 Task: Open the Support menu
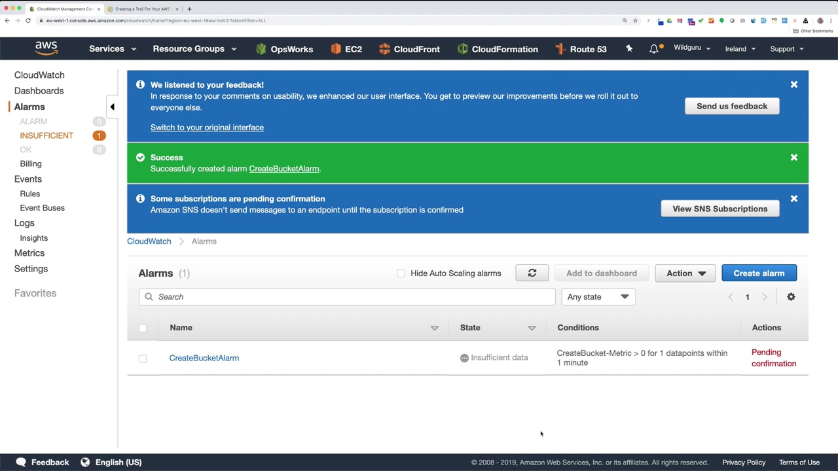click(x=787, y=49)
